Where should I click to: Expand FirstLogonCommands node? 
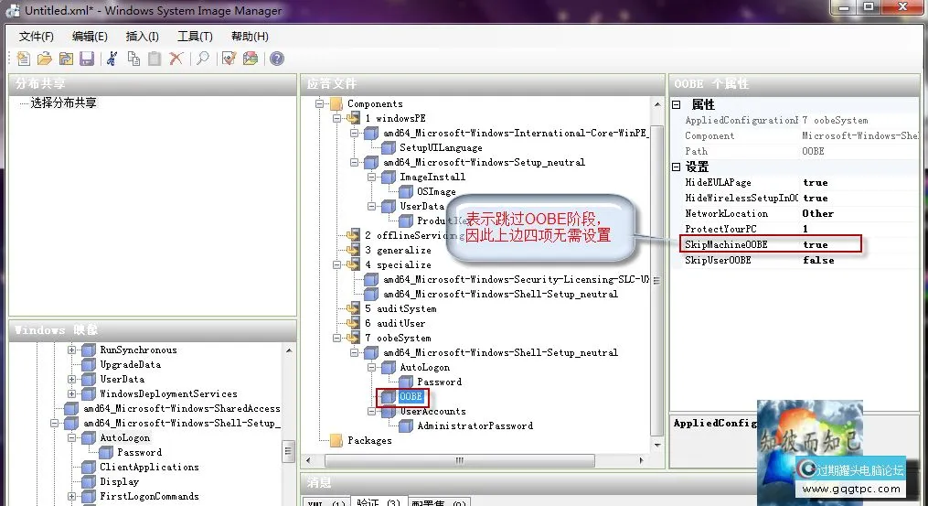(71, 497)
